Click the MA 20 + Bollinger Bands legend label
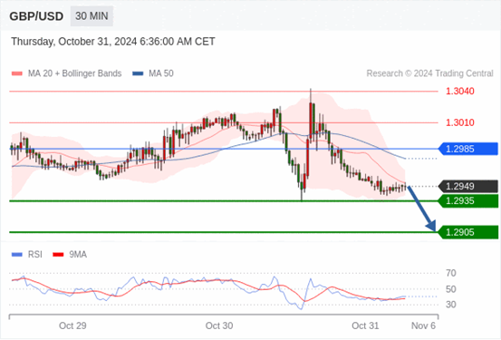The height and width of the screenshot is (340, 501). pos(75,73)
